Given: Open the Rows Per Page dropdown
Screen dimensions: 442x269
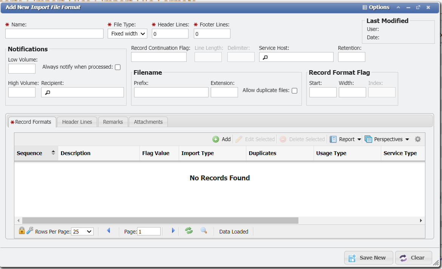Looking at the screenshot, I should (82, 231).
